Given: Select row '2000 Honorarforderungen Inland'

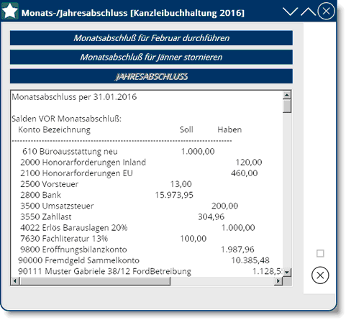Looking at the screenshot, I should click(147, 163).
